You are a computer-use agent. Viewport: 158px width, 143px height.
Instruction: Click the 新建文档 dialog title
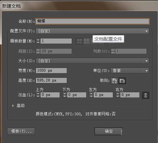[11, 6]
